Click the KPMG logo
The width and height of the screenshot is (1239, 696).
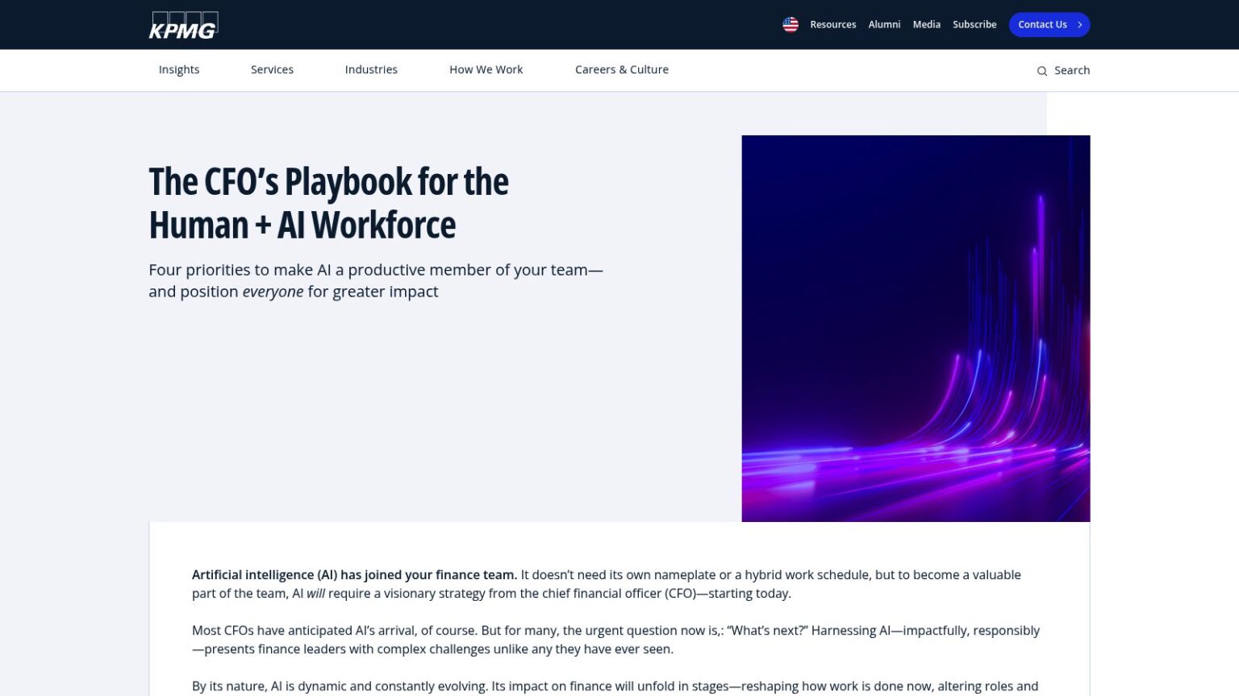183,25
